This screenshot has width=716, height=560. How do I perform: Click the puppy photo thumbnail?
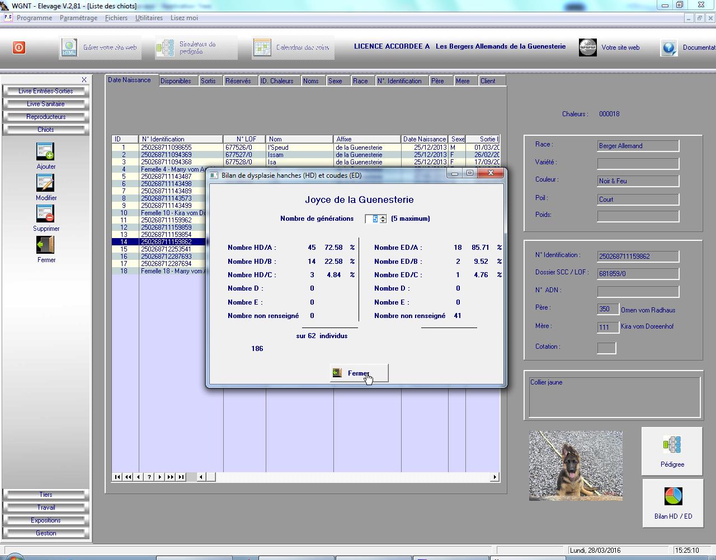pos(576,465)
